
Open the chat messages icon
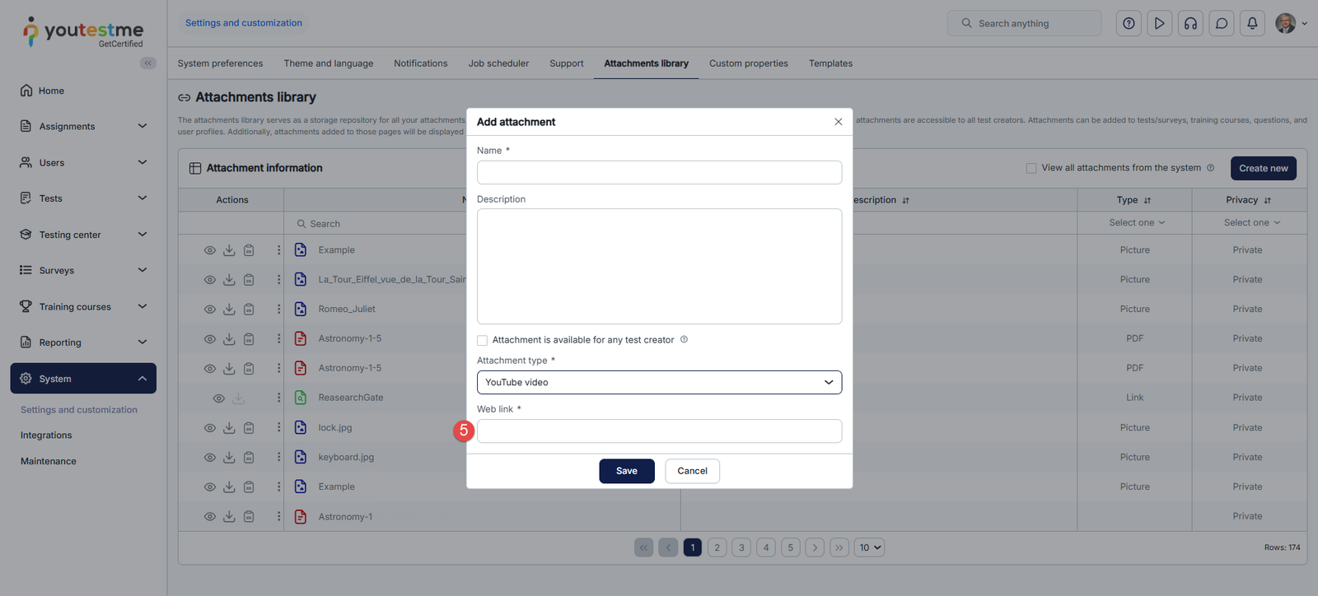pyautogui.click(x=1222, y=23)
